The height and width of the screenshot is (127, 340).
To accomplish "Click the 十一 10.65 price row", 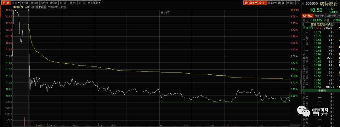I will [x=321, y=51].
